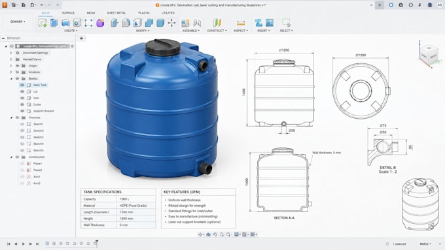Screen dimensions: 445x250
Task: Select the purple Create Form icon
Action: click(x=100, y=23)
